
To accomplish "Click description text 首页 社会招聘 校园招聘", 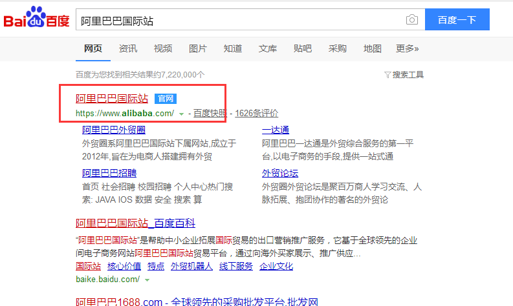I will click(127, 187).
